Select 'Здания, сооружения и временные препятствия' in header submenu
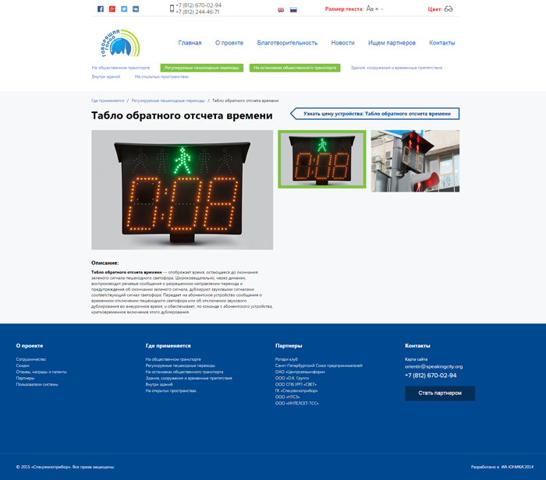546x480 pixels. [x=396, y=68]
